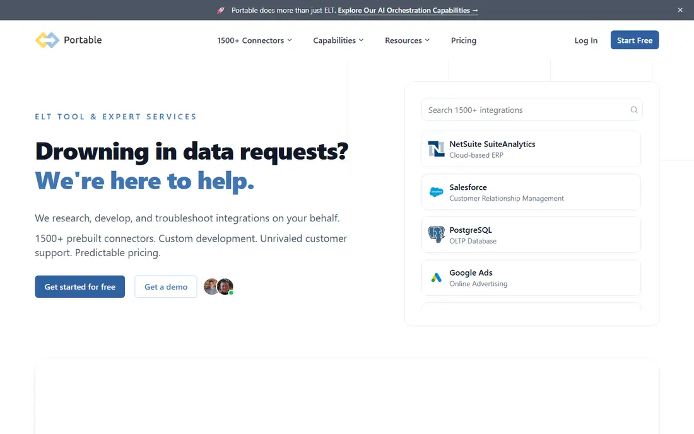Select the Google Ads integration title
The image size is (694, 434).
(x=471, y=273)
